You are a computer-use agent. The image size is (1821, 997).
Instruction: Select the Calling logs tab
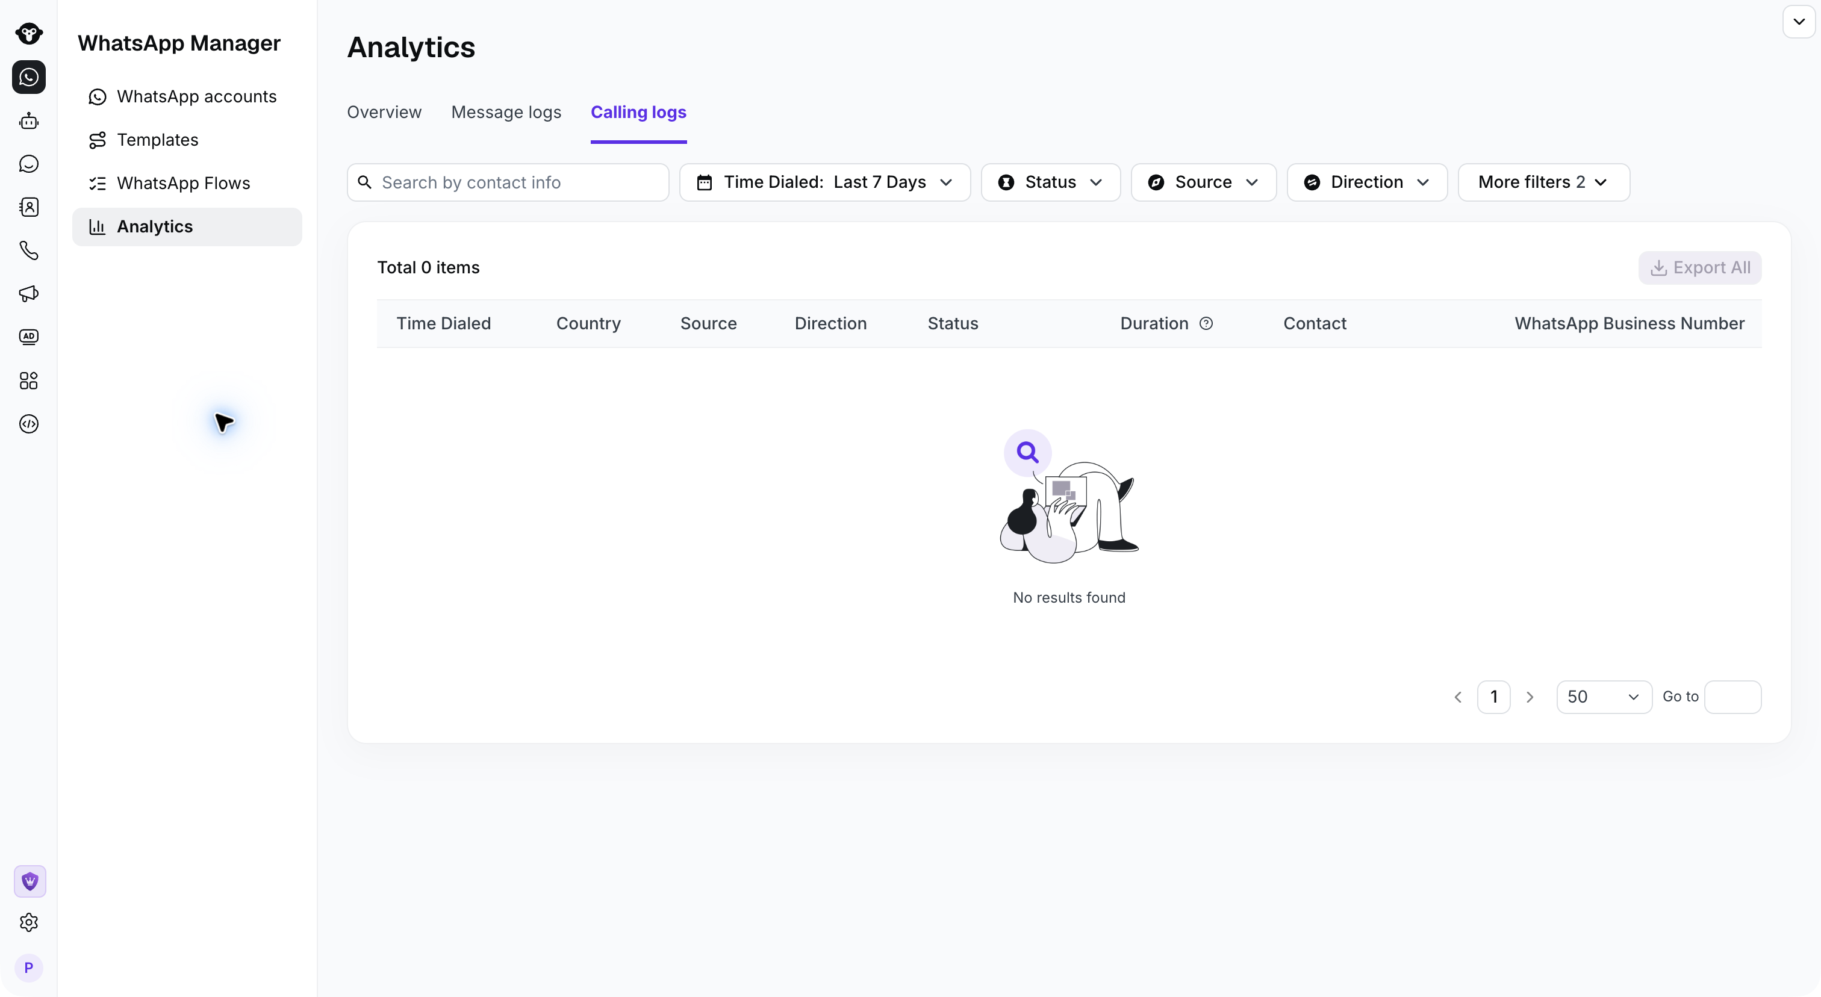coord(638,113)
